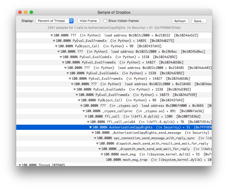Open the Percent of Thread display dropdown
228x189 pixels.
pyautogui.click(x=54, y=21)
